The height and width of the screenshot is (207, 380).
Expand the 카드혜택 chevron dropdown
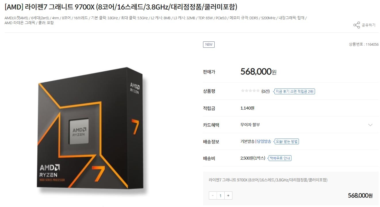tap(370, 125)
